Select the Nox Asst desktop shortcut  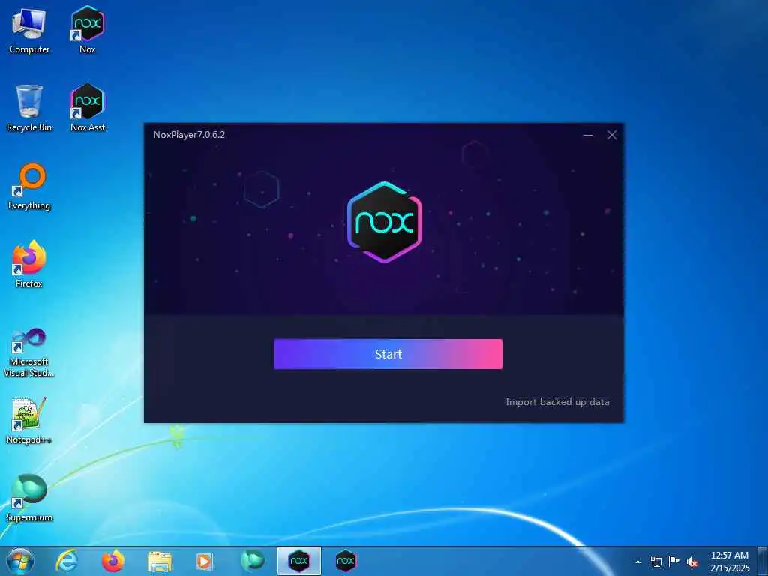(88, 108)
